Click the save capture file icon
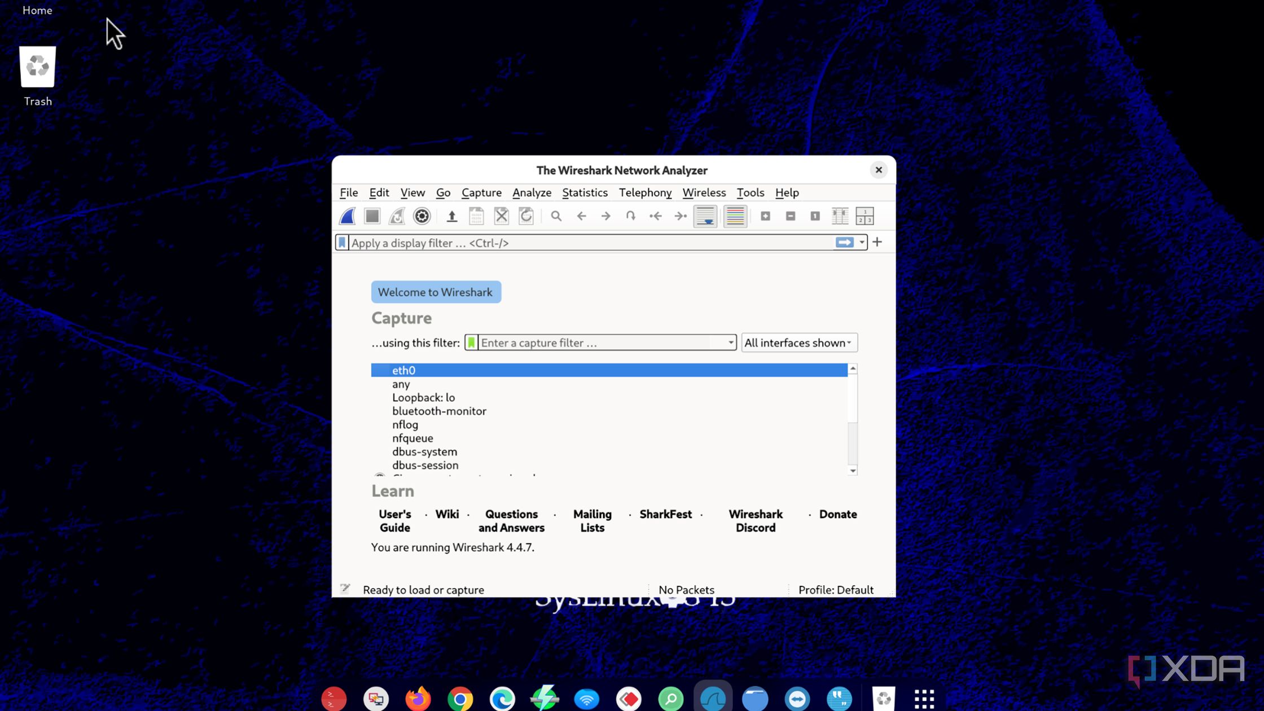 point(476,216)
